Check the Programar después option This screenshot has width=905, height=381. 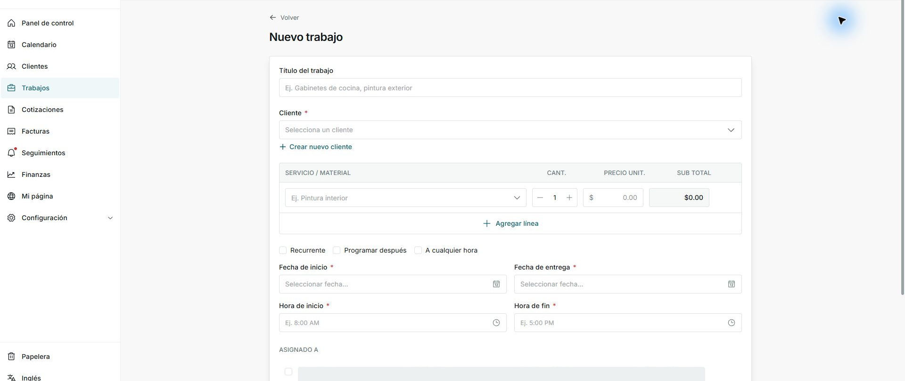337,250
